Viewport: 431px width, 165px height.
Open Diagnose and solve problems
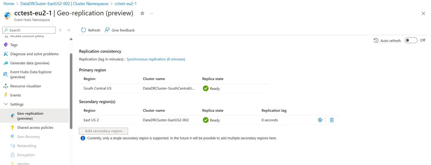pyautogui.click(x=34, y=54)
